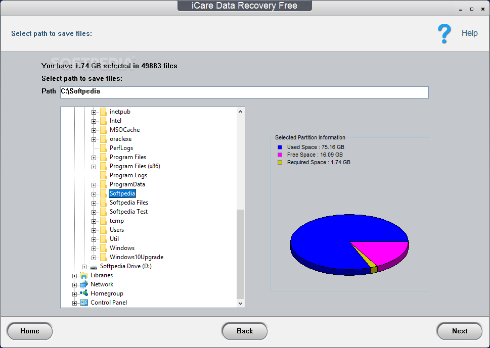Expand the Windows folder node
490x348 pixels.
tap(94, 248)
